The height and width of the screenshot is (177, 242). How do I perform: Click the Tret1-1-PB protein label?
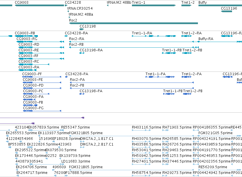(173, 91)
